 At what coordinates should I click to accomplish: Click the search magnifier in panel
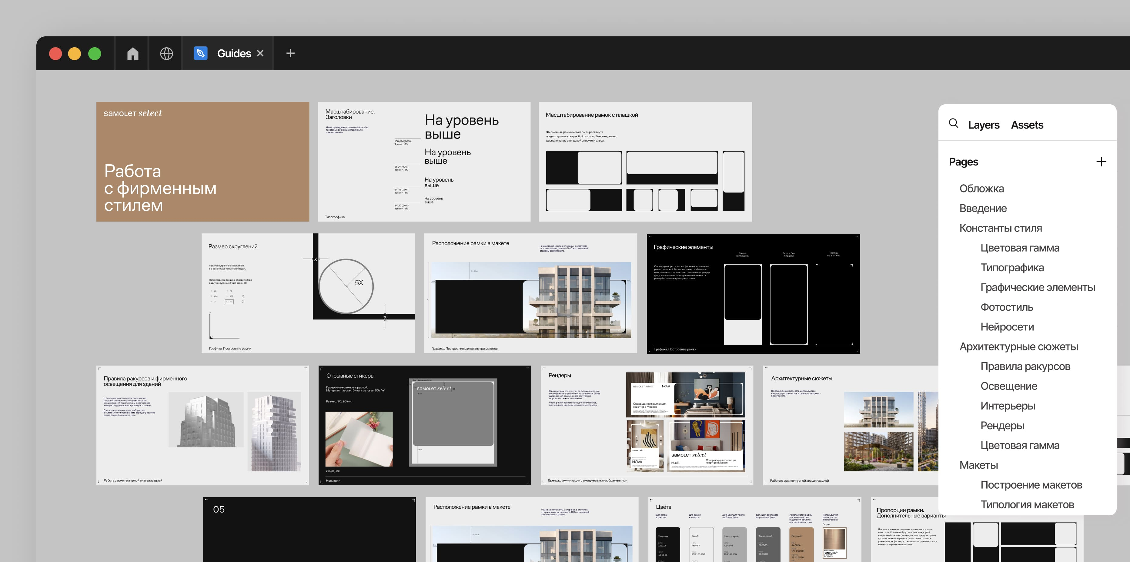(x=953, y=123)
